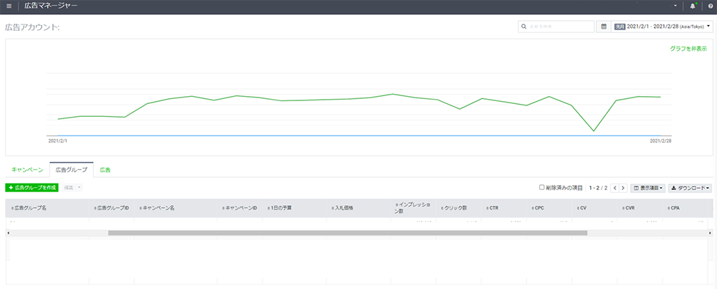
Task: Click the search magnifier icon
Action: click(523, 27)
